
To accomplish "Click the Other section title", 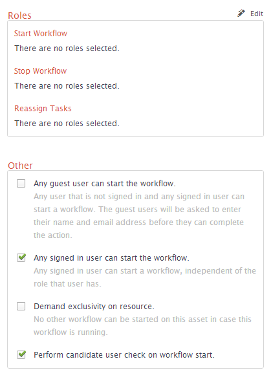I will pyautogui.click(x=20, y=166).
